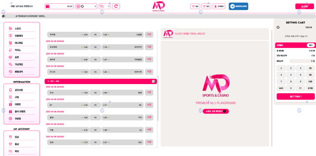Screen dimensions: 316x156
Task: Expand +12 markets for the 1.80 vs 1.83 match
Action: click(149, 117)
